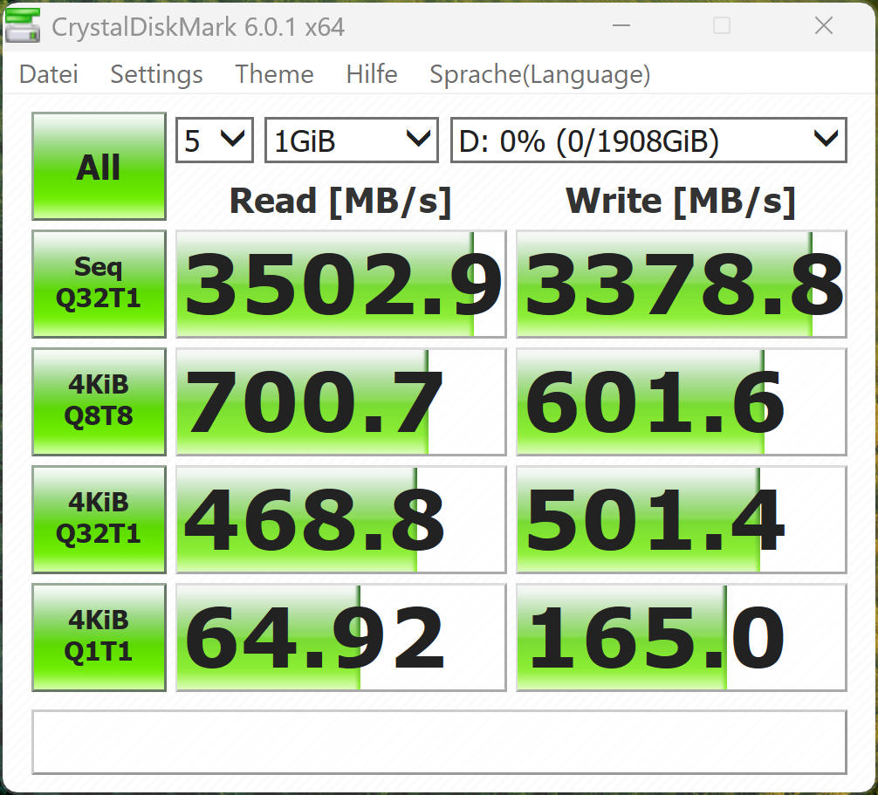Screen dimensions: 878x795
Task: Click the sequential read result 3502.9
Action: [340, 284]
